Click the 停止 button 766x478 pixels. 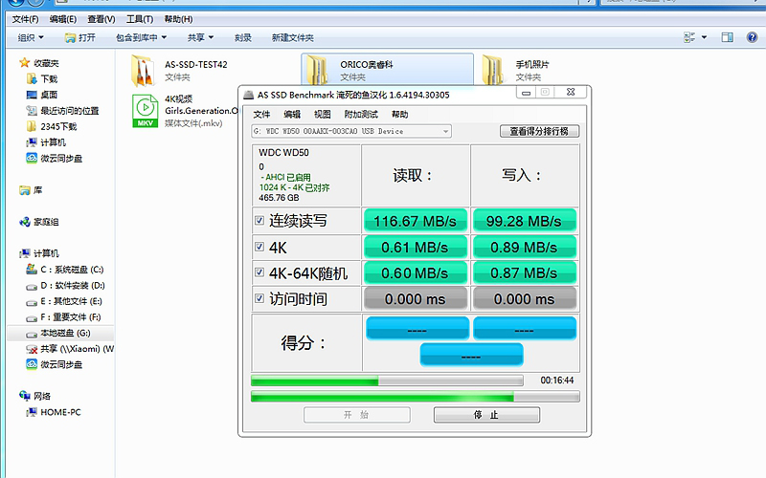(486, 415)
